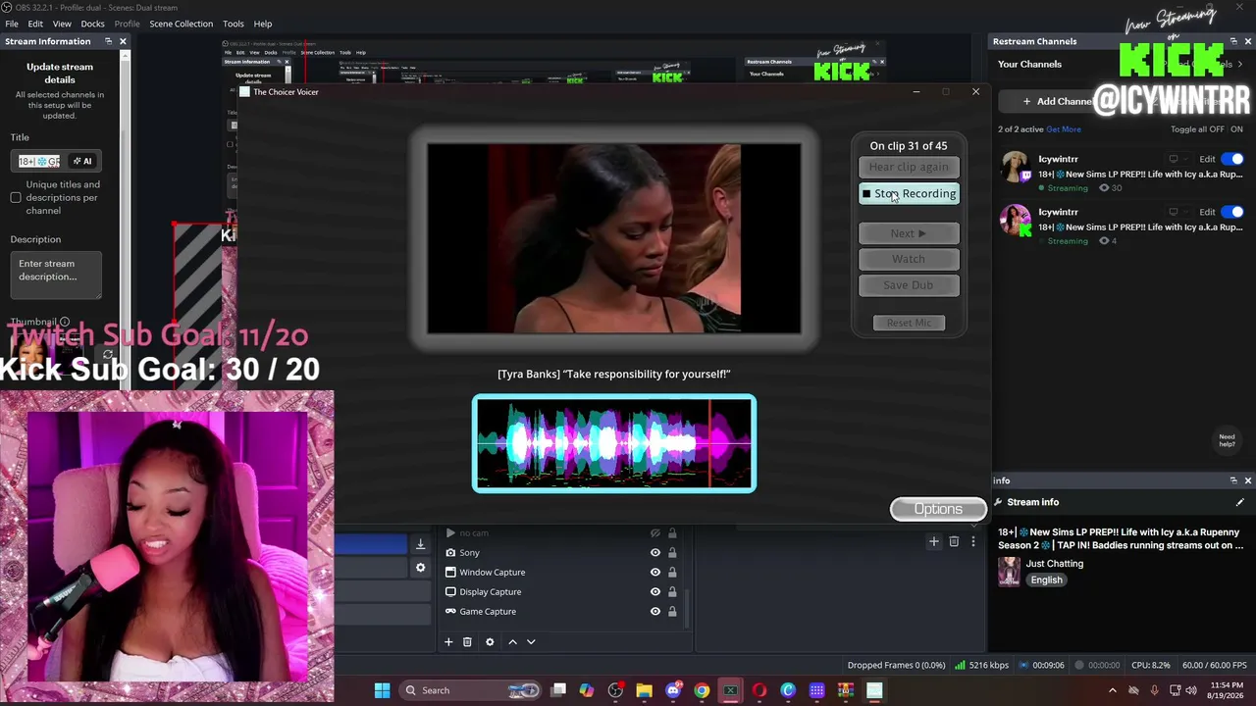The height and width of the screenshot is (706, 1256).
Task: Float the Stream Information dock
Action: click(x=108, y=41)
